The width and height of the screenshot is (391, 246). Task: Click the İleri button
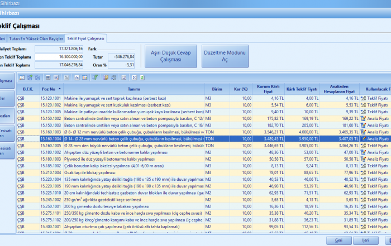[x=366, y=239]
